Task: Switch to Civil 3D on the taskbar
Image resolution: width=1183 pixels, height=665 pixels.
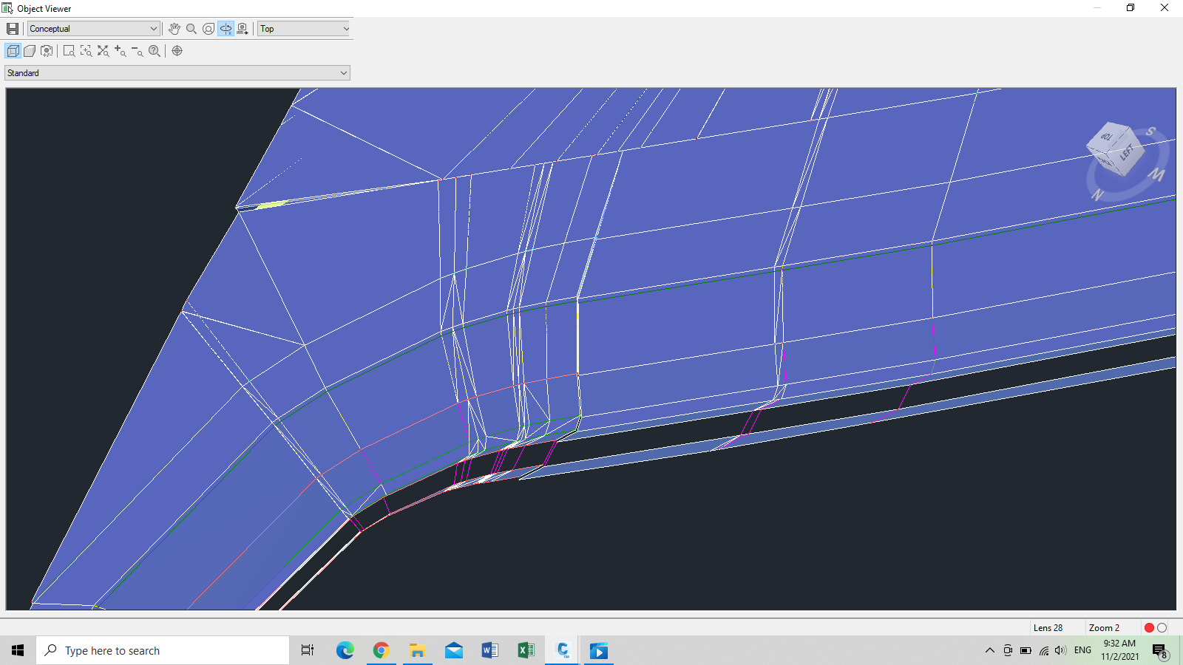Action: [x=563, y=650]
